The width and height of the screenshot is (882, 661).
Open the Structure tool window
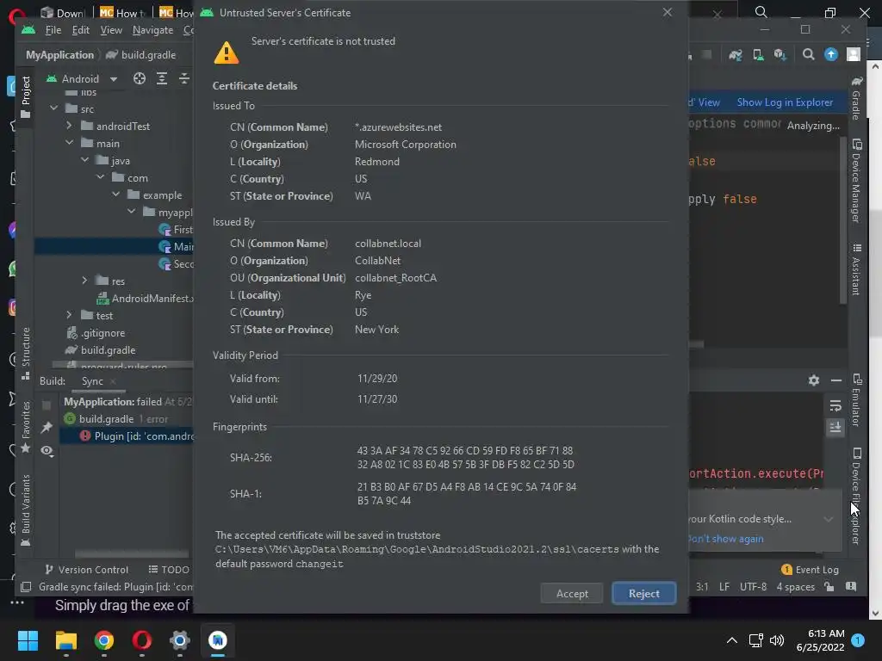pos(25,354)
